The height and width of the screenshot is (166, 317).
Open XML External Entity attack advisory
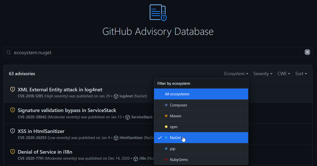[x=60, y=90]
